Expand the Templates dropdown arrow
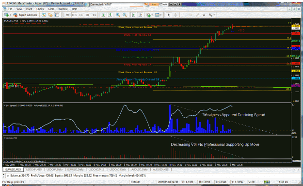Viewport: 303px width, 186px height. [161, 15]
